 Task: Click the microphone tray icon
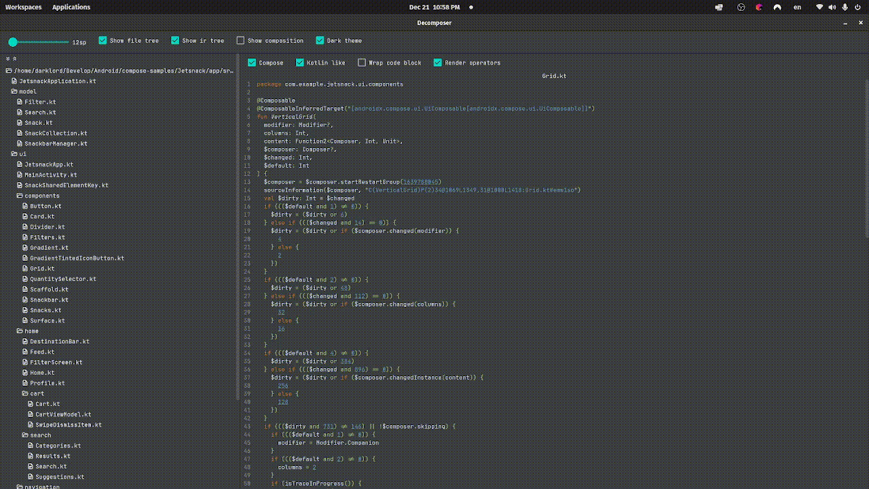(x=845, y=7)
